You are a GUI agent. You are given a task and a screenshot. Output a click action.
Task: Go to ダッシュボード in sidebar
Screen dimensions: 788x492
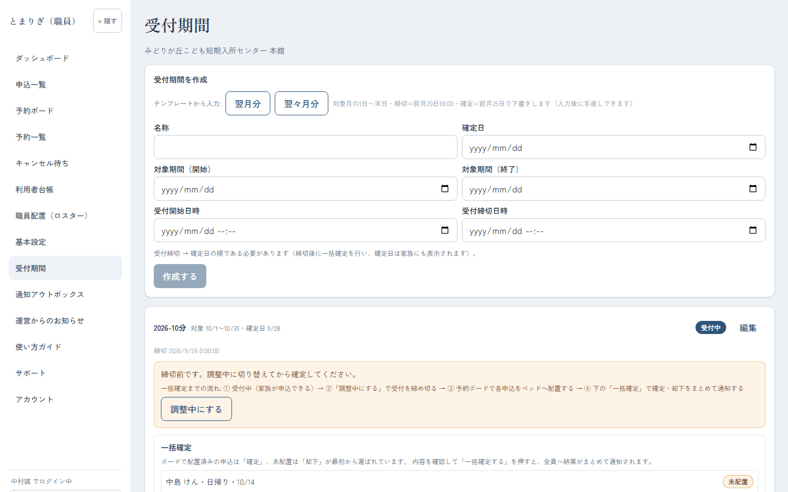[65, 58]
